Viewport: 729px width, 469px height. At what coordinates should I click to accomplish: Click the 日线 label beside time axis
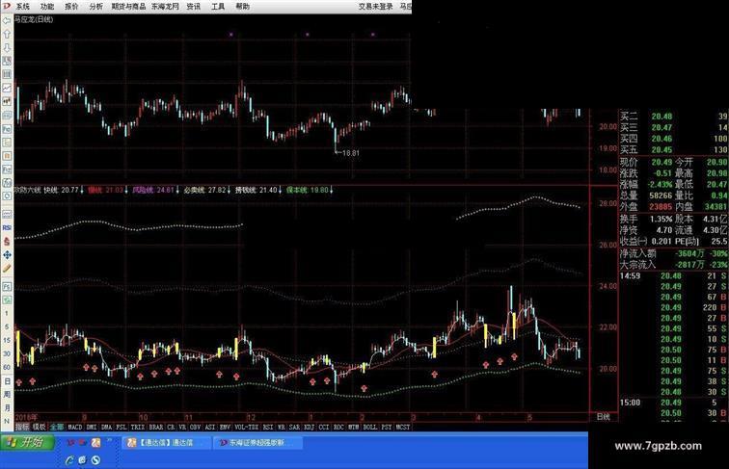(603, 417)
